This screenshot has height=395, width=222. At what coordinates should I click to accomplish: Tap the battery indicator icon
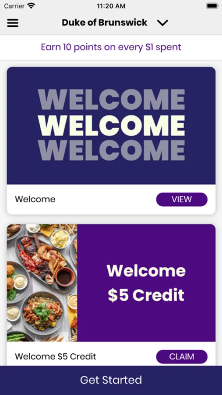click(x=212, y=6)
